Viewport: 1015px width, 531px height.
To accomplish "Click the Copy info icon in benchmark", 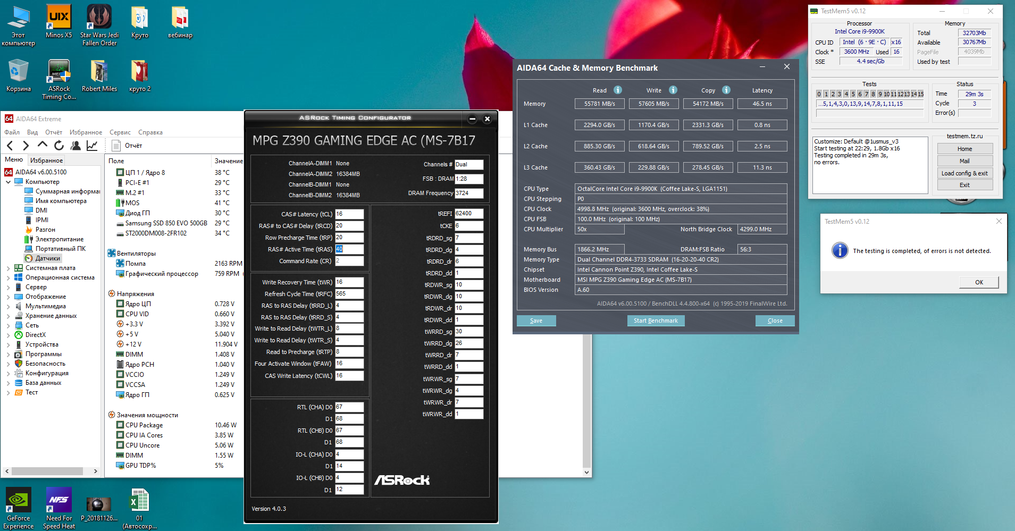I will pyautogui.click(x=726, y=90).
